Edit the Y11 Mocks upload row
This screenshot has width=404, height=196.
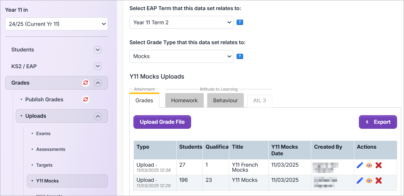[x=360, y=180]
